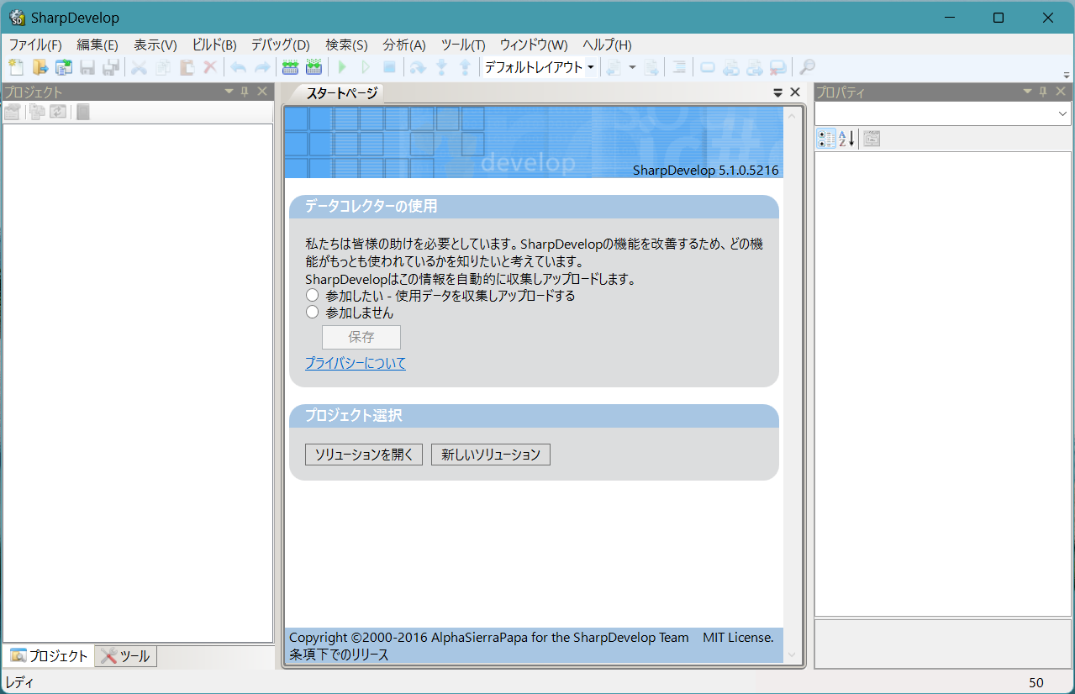Click the New File toolbar icon
This screenshot has height=694, width=1075.
tap(16, 68)
